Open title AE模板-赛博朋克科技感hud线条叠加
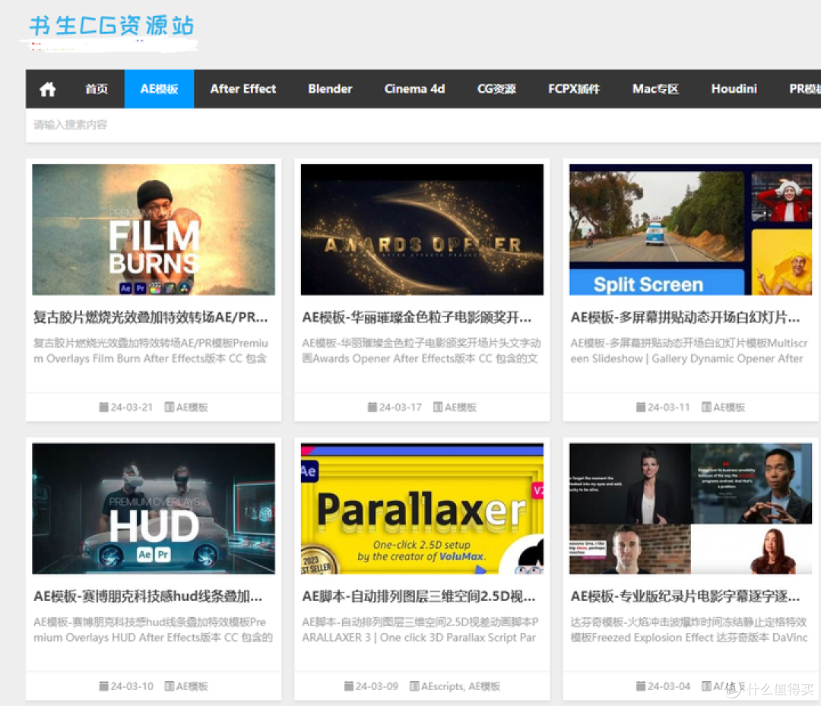This screenshot has height=706, width=821. tap(148, 597)
